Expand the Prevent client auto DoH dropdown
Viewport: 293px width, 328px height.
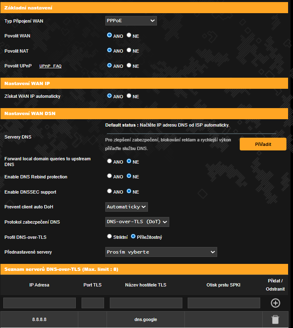[x=127, y=207]
